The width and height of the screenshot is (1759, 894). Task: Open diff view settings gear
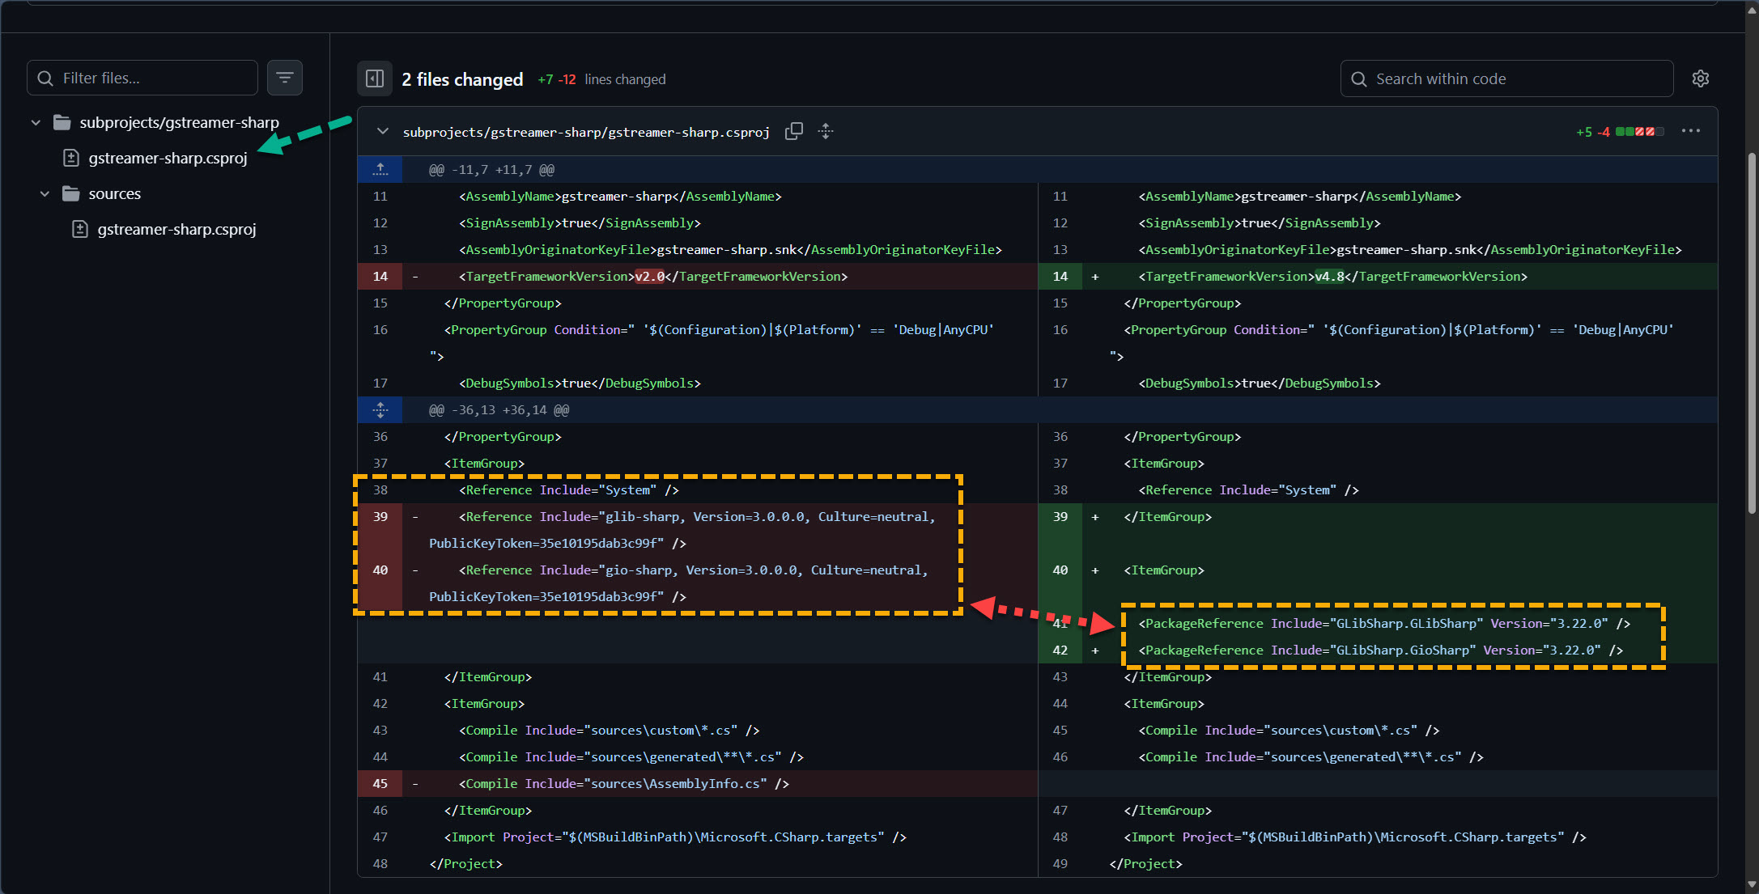[1700, 78]
